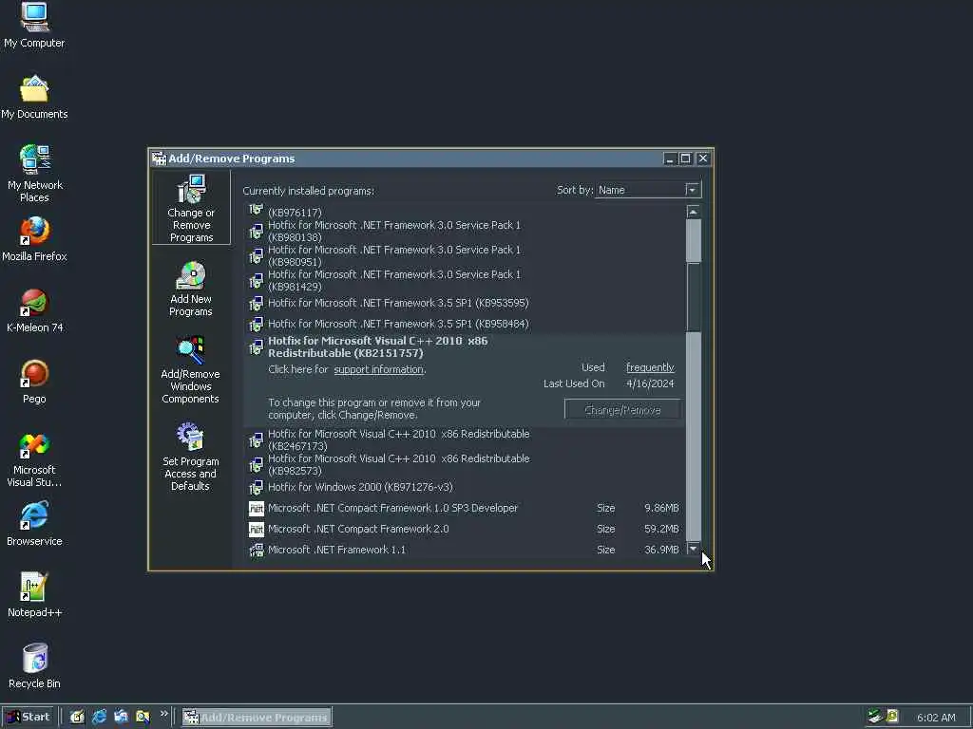The height and width of the screenshot is (729, 973).
Task: Select .NET Framework 3.5 SP1 hotfix KB953595
Action: [x=463, y=303]
